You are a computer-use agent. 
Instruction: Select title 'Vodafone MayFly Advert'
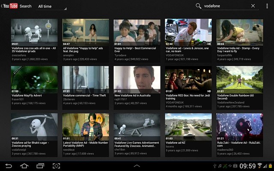pos(27,95)
